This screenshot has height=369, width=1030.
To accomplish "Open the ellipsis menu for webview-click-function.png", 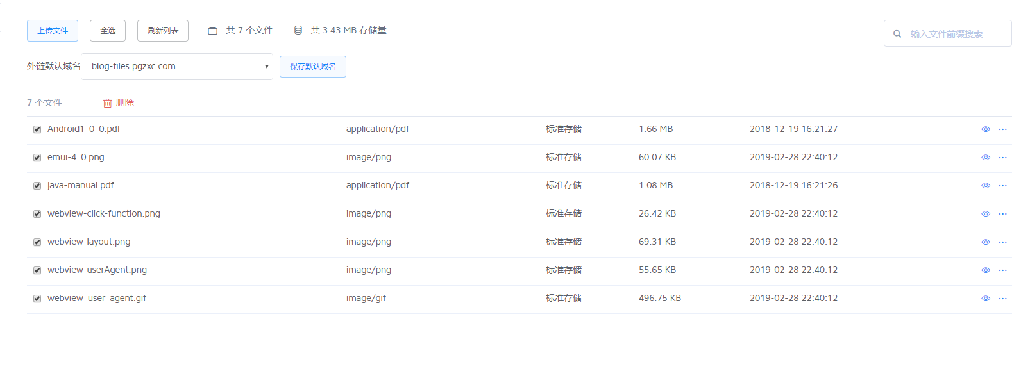I will [1002, 214].
